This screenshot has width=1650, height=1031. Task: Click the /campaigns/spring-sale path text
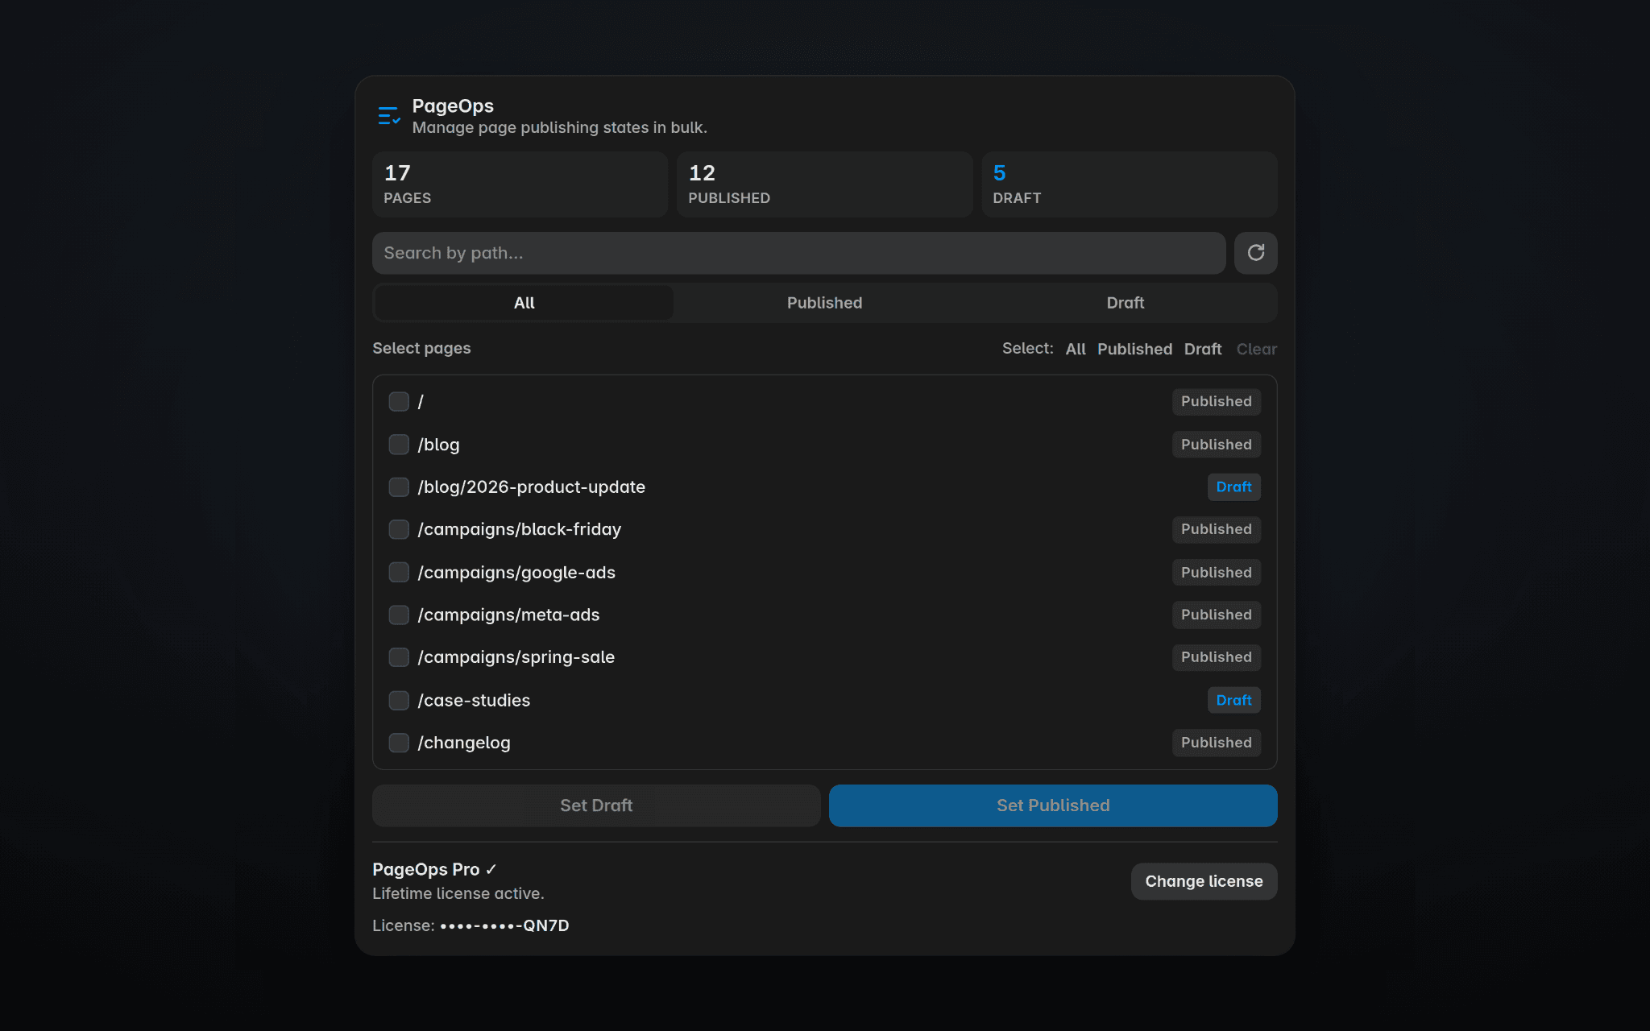(x=516, y=657)
